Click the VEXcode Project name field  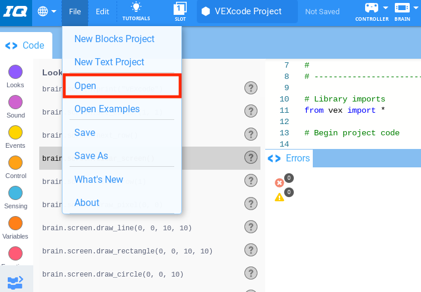point(247,11)
